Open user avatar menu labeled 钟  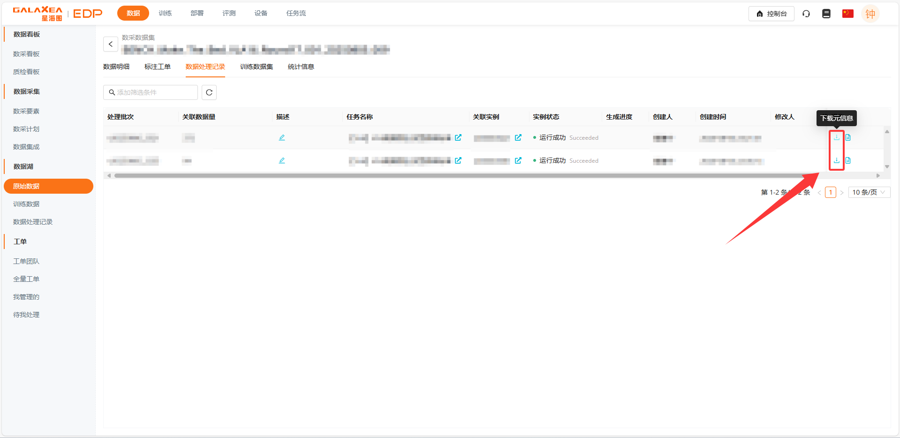tap(870, 14)
